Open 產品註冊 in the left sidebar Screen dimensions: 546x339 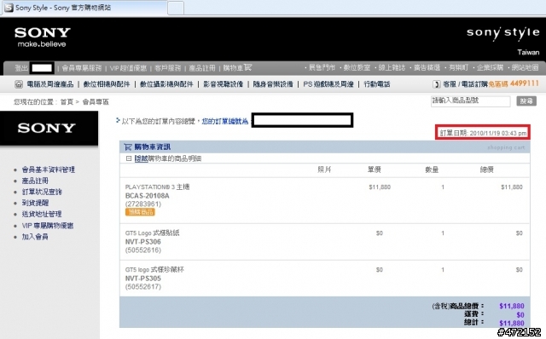click(x=35, y=181)
